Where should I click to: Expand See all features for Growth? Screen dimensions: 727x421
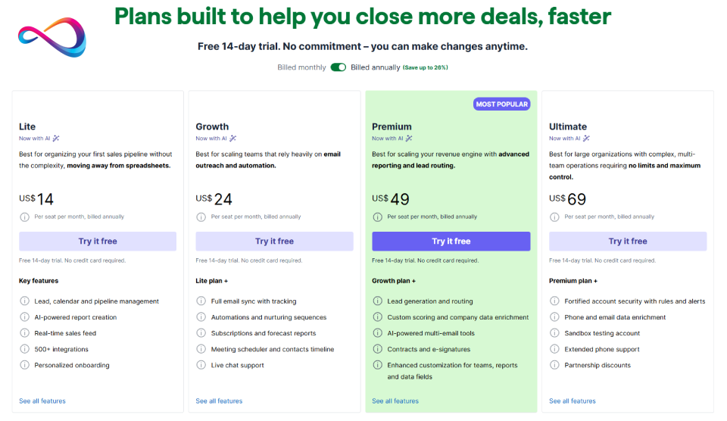[x=219, y=401]
